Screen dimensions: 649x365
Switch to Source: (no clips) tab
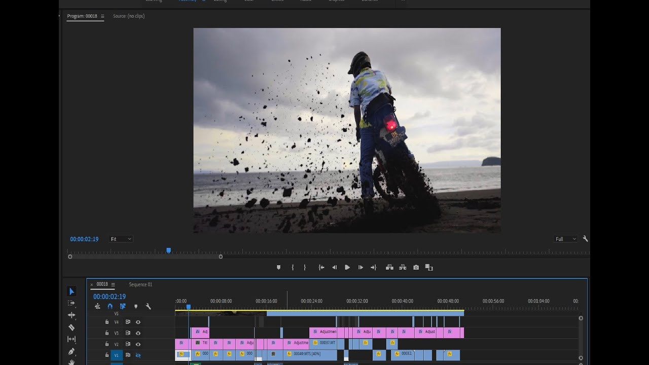point(129,16)
